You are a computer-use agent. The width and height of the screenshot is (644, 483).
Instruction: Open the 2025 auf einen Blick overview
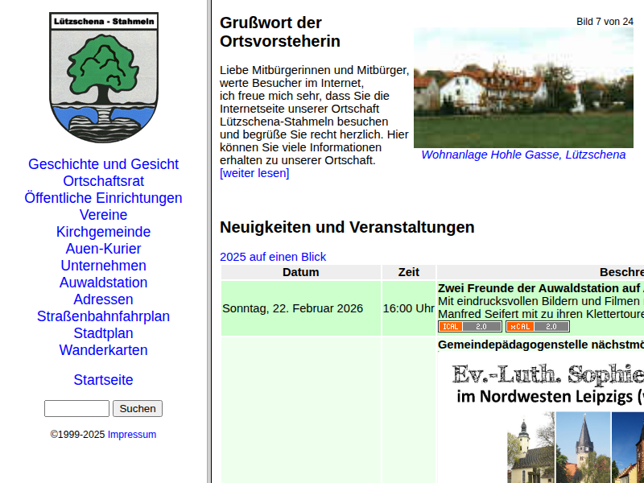[x=273, y=257]
